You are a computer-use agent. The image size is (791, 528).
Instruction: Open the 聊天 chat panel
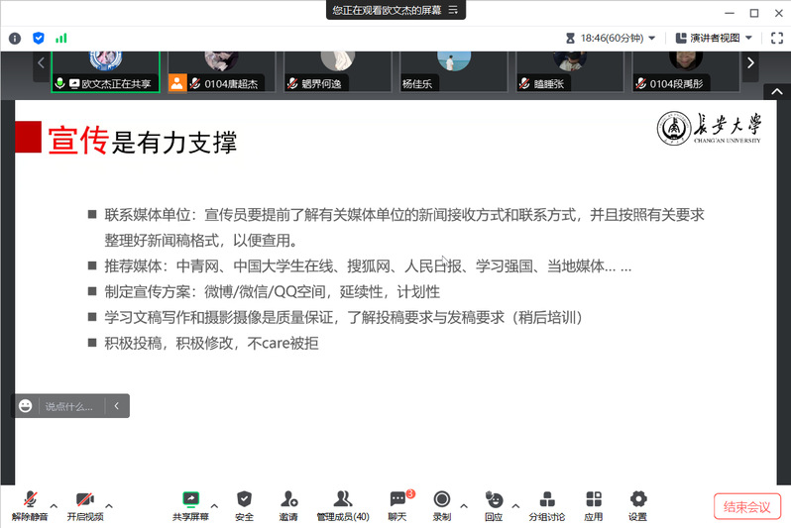tap(397, 504)
